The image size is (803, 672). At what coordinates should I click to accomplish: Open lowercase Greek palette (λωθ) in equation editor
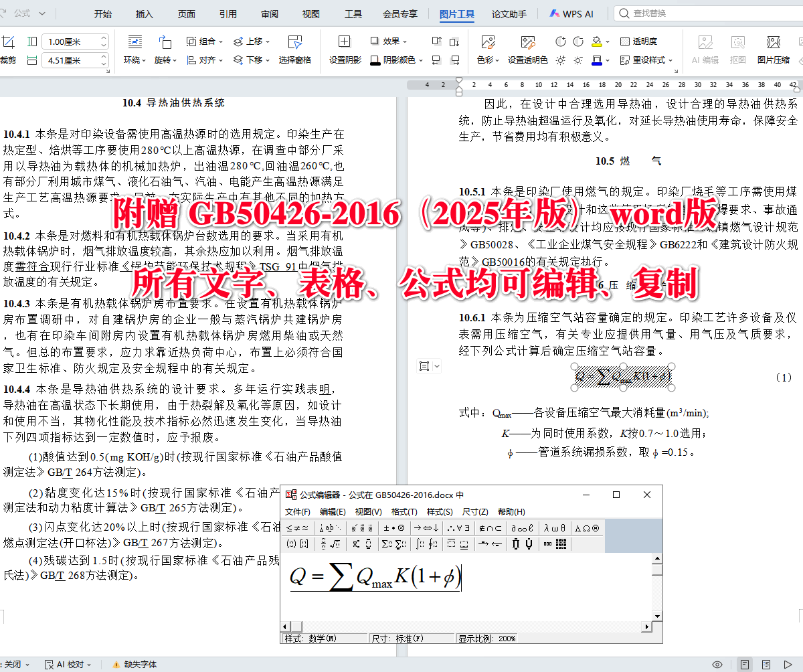555,528
